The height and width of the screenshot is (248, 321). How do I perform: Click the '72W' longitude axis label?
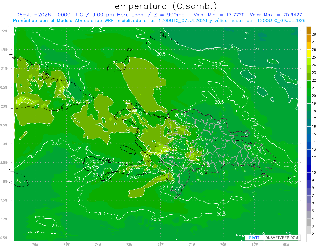160,245
